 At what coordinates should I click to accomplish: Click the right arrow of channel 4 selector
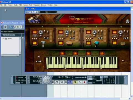128,38
